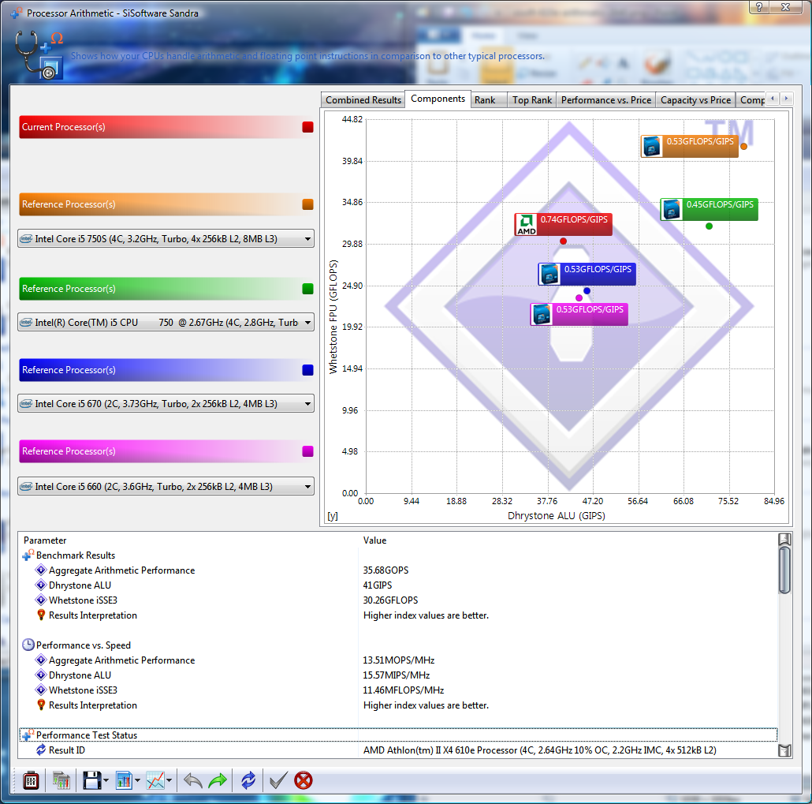The image size is (812, 804).
Task: Click Intel box icon on blue chart label
Action: 549,275
